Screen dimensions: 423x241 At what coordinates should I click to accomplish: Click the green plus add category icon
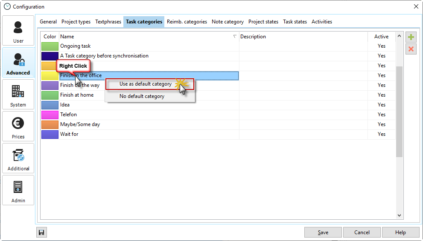coord(411,37)
